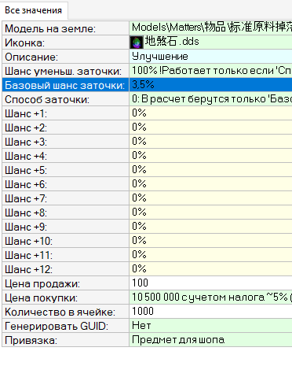
Task: Edit the '3,5%' base chance value
Action: 210,85
